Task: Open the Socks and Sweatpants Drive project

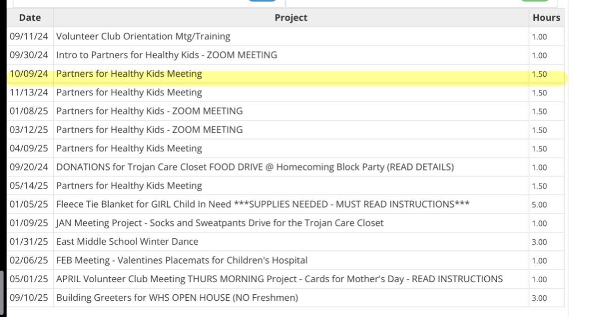Action: pos(220,223)
